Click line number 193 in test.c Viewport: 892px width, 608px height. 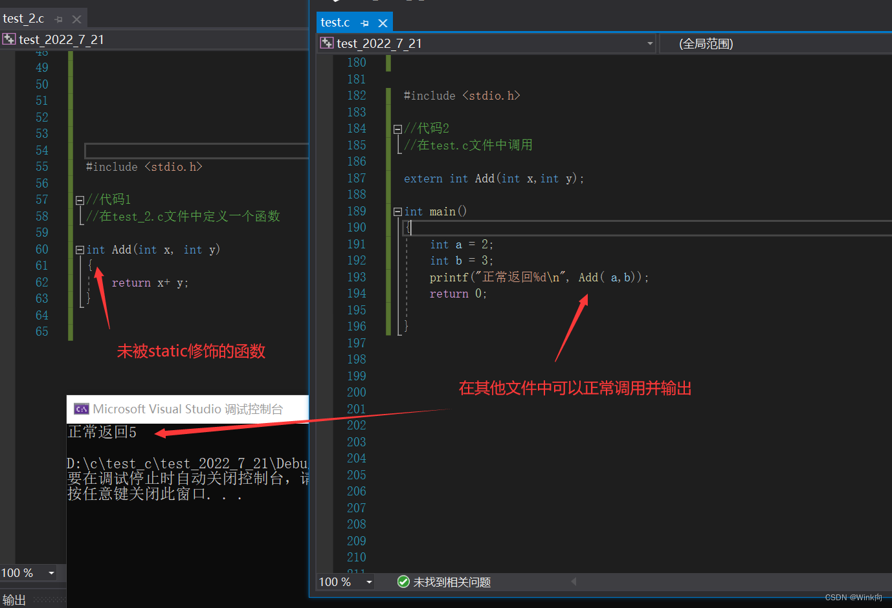pyautogui.click(x=357, y=277)
